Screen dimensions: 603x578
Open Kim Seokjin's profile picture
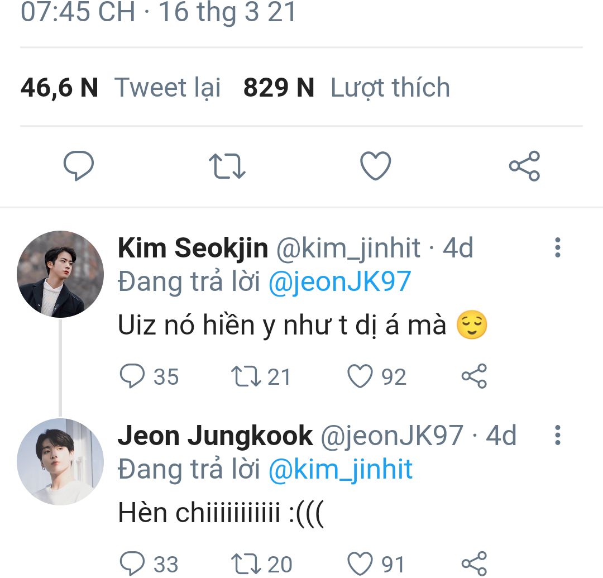click(x=60, y=274)
